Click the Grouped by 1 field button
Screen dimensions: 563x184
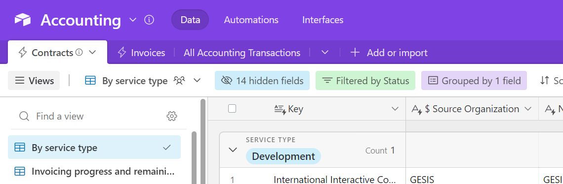(474, 81)
